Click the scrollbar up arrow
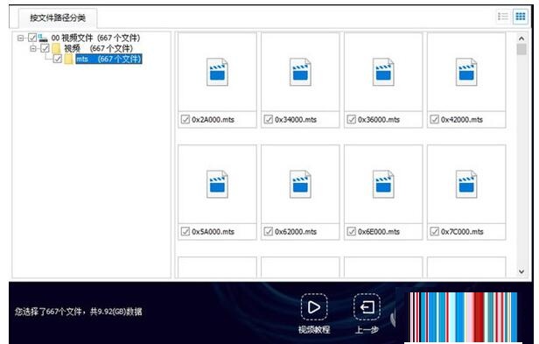The height and width of the screenshot is (344, 539). coord(521,39)
